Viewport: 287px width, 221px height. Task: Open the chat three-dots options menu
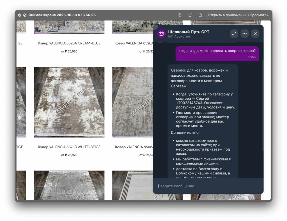click(244, 34)
